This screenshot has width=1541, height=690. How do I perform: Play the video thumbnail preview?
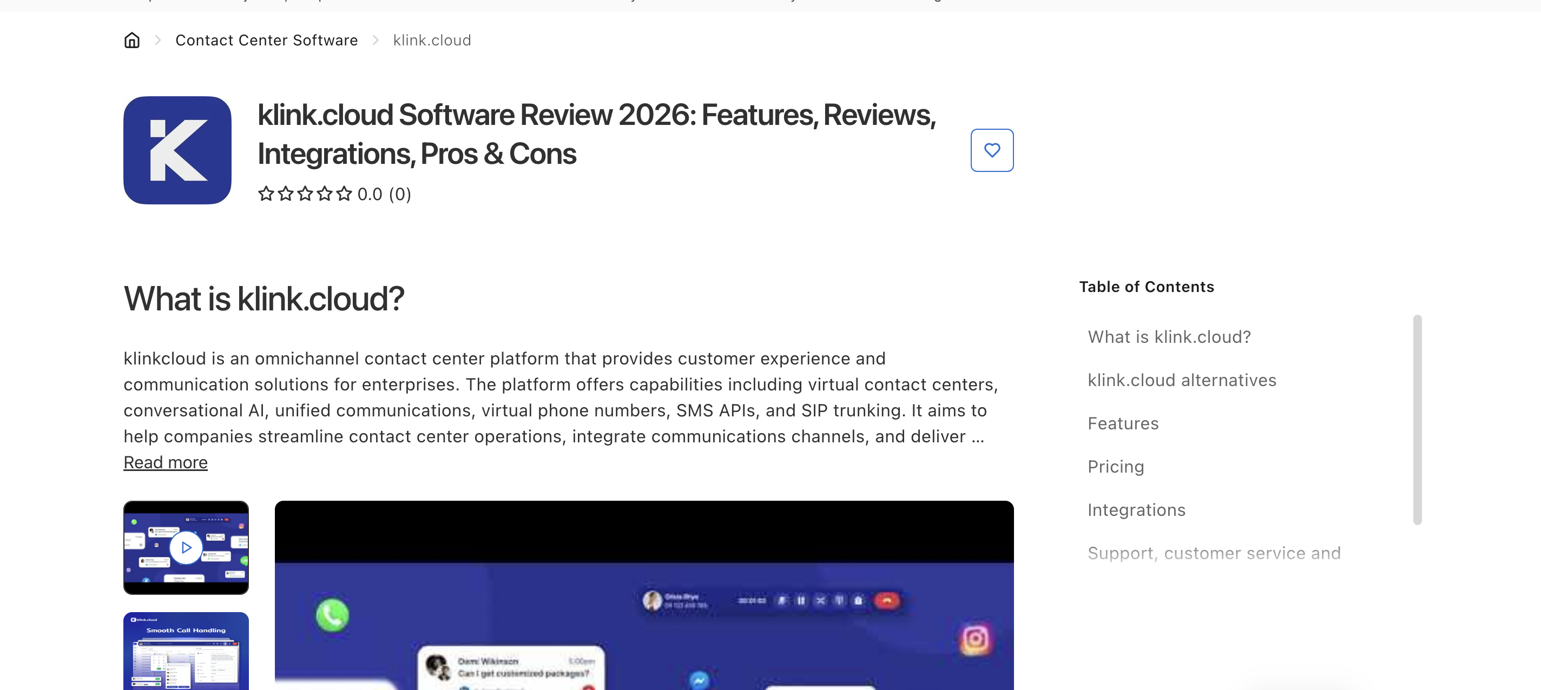(x=186, y=547)
